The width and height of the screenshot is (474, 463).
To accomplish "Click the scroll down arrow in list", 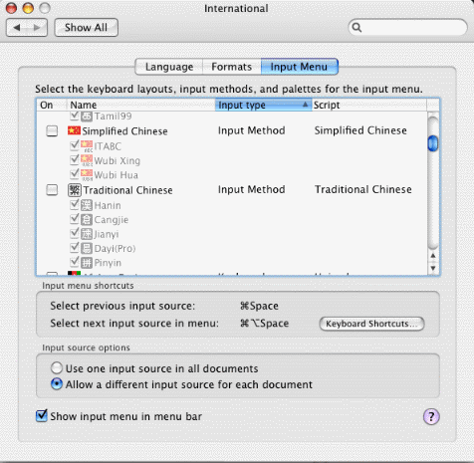I will (x=433, y=268).
